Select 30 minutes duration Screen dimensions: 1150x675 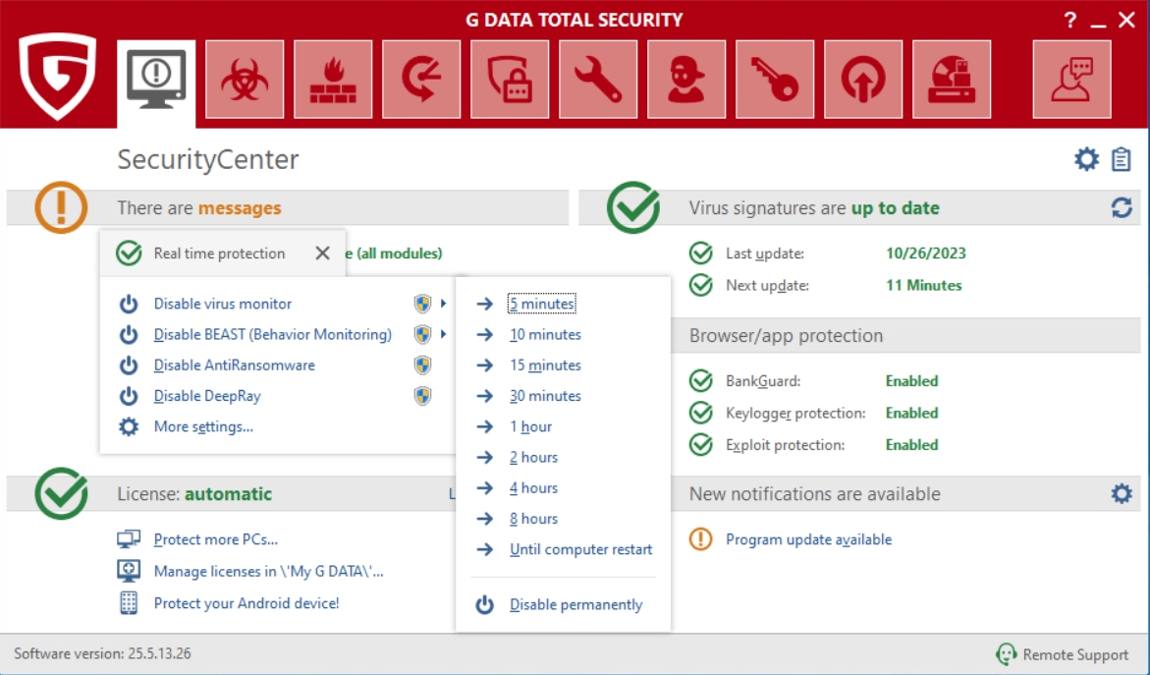click(545, 396)
